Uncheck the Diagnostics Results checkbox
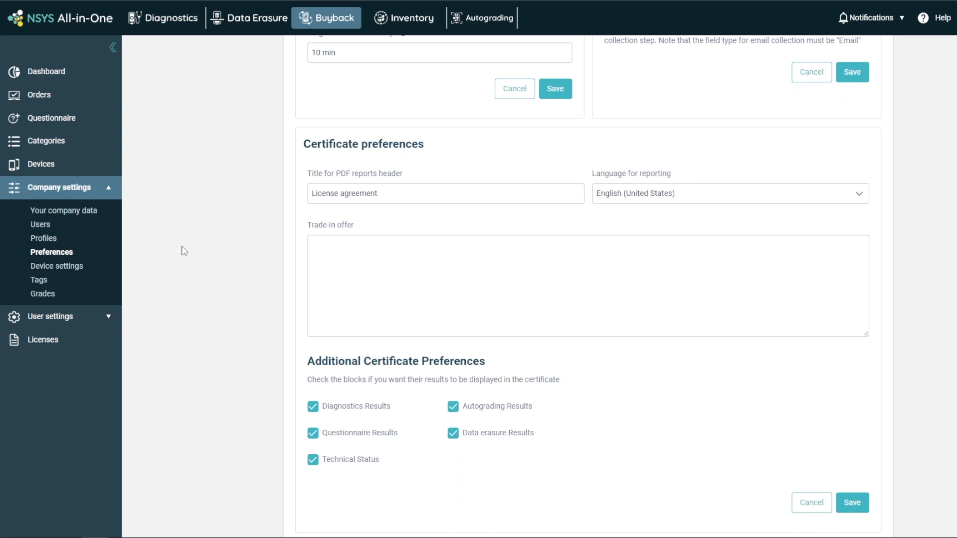957x538 pixels. [313, 406]
